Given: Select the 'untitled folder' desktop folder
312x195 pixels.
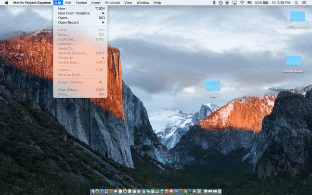Looking at the screenshot, I should click(x=293, y=63).
